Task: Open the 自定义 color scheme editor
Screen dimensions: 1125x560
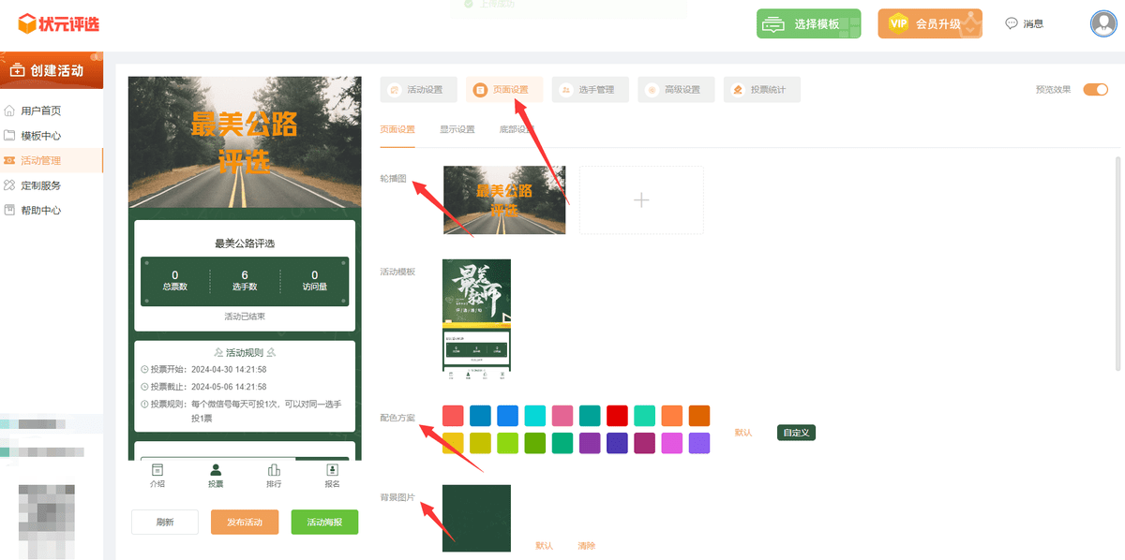Action: pyautogui.click(x=795, y=434)
